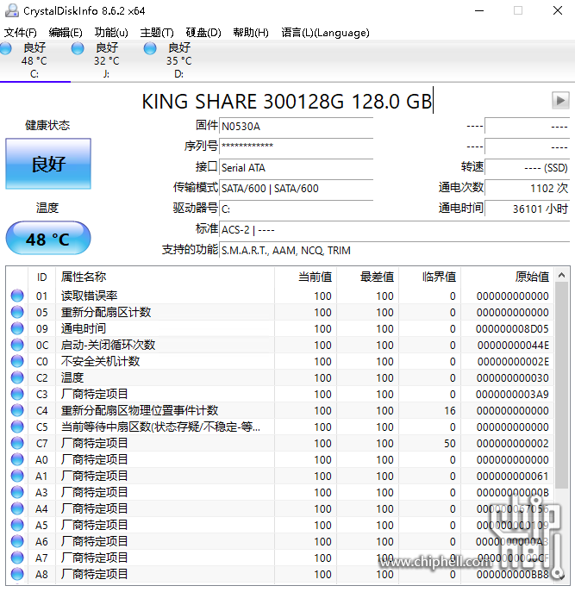Click the 属性名称 column header
The height and width of the screenshot is (592, 575).
(84, 277)
